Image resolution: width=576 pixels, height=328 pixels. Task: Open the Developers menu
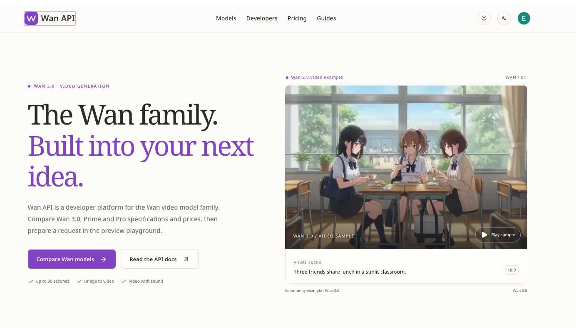click(x=262, y=18)
